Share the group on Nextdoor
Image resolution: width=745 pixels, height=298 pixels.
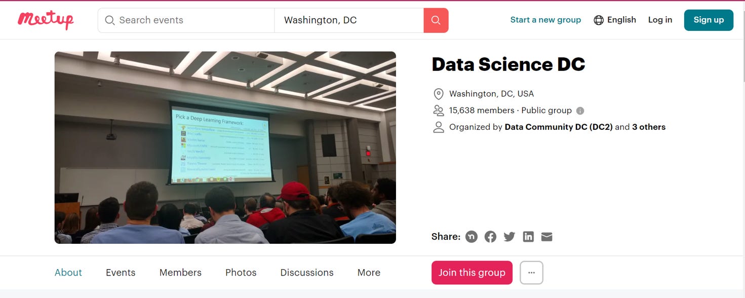[471, 236]
